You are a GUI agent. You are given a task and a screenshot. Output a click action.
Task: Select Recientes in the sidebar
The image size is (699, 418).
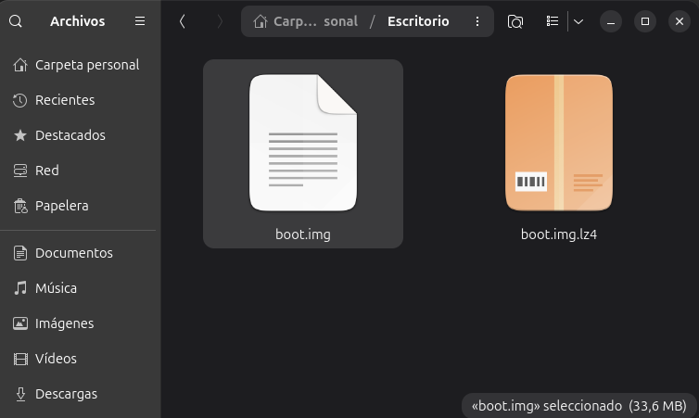coord(65,100)
